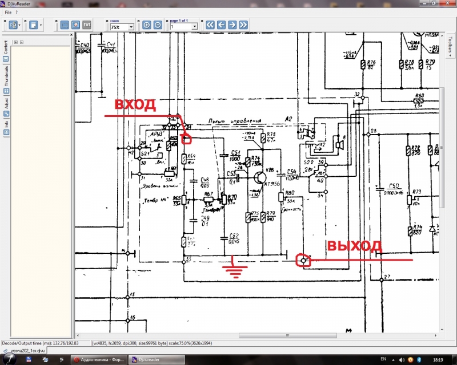The height and width of the screenshot is (365, 457).
Task: Collapse all items in Content panel
Action: 22,42
